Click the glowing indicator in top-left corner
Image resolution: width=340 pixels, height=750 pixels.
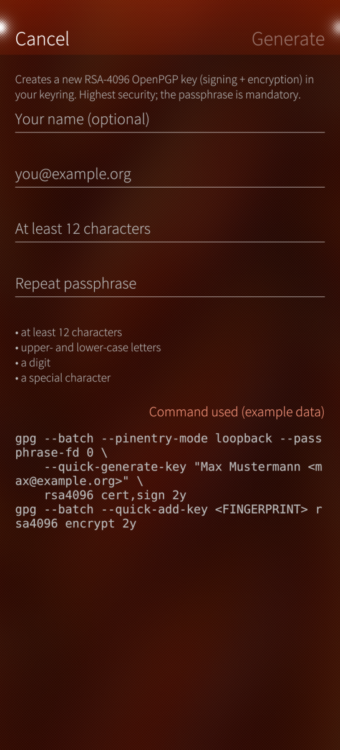coord(2,27)
